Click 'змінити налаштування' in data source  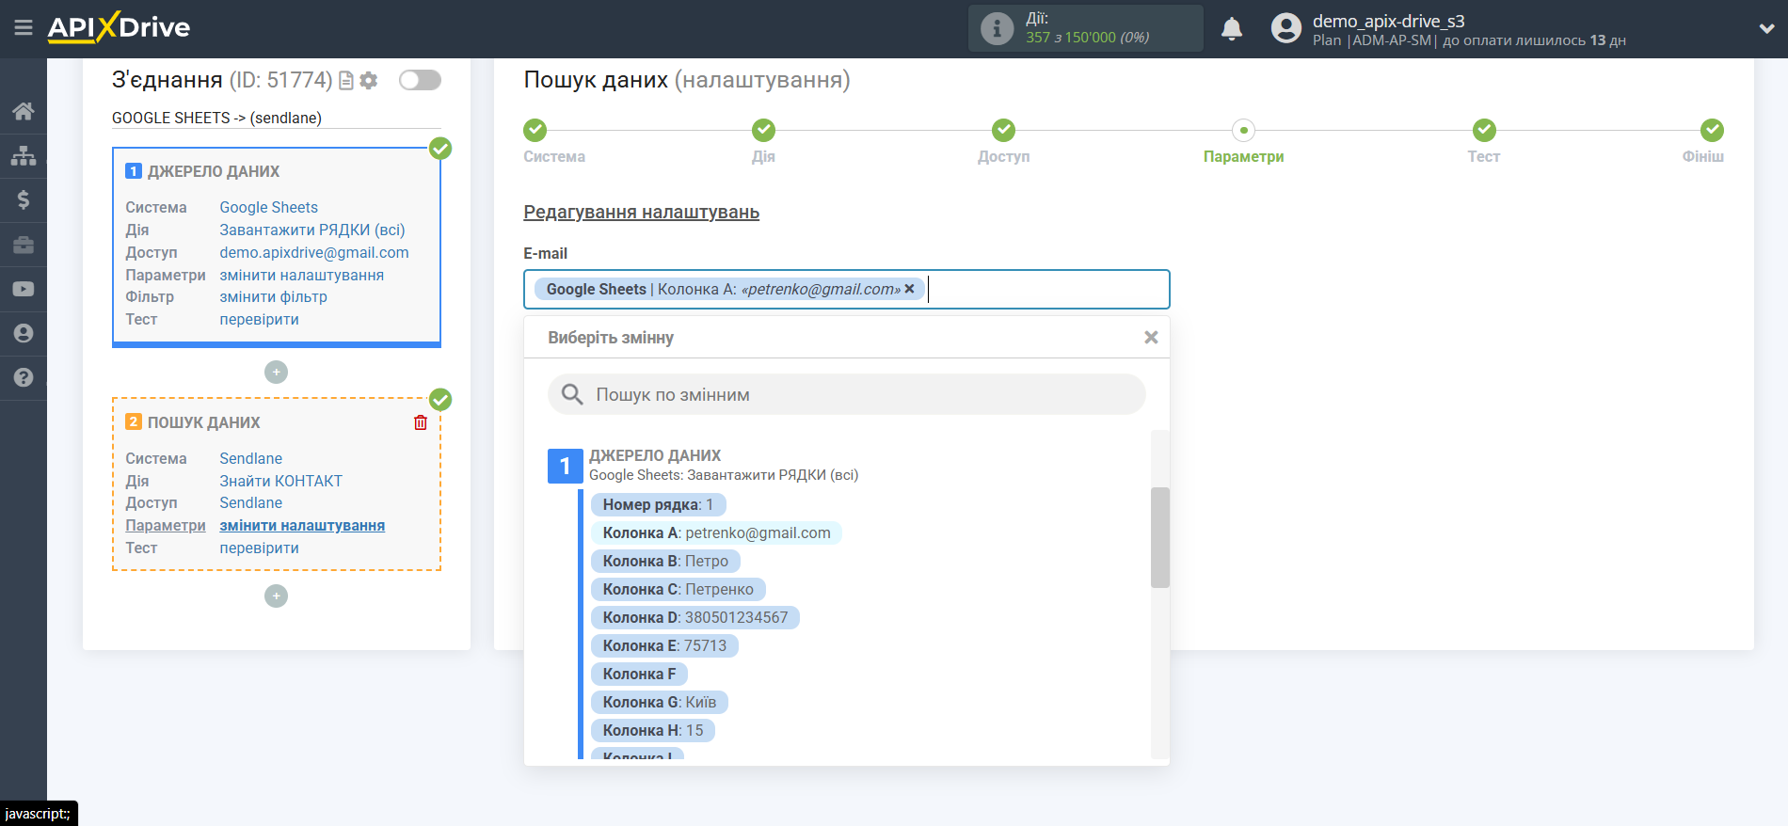pos(301,275)
